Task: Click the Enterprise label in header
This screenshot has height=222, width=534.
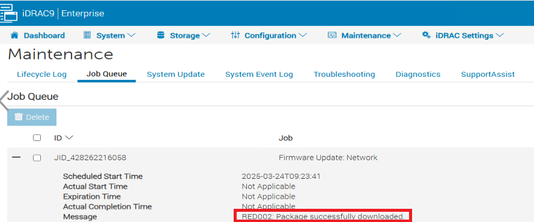Action: [x=83, y=14]
